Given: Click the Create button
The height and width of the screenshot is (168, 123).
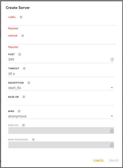Looking at the screenshot, I should tap(114, 160).
